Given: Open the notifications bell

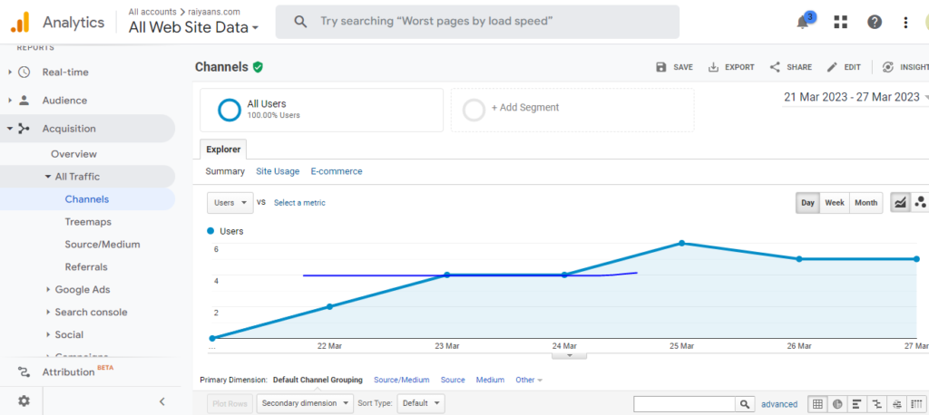Looking at the screenshot, I should click(x=803, y=22).
